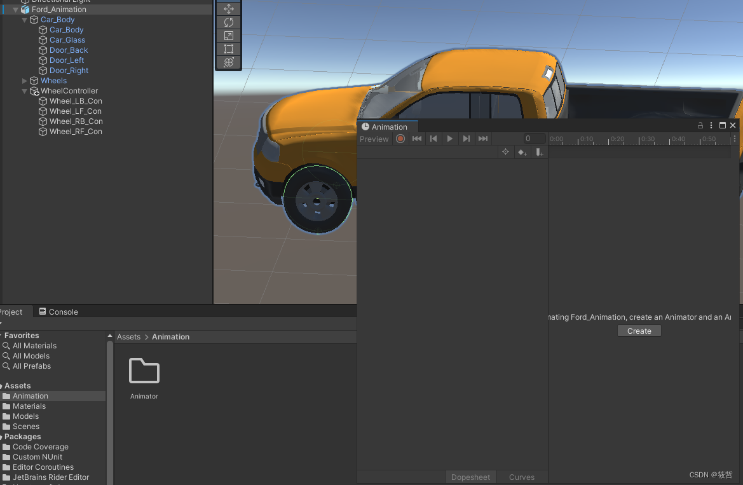Select the Rect Transform tool
743x485 pixels.
pos(228,49)
